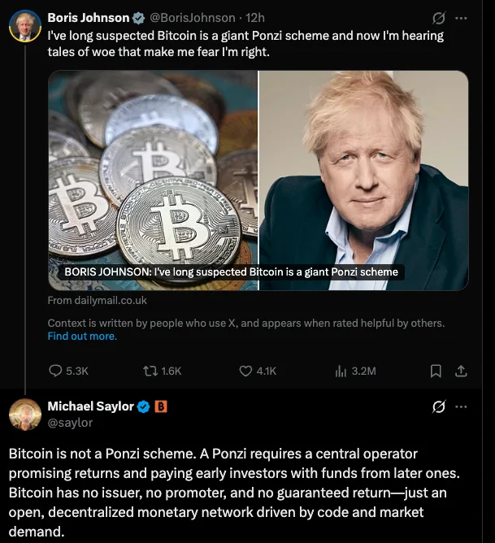Viewport: 495px width, 543px height.
Task: Open the @BorisJohnson handle link
Action: click(x=193, y=18)
